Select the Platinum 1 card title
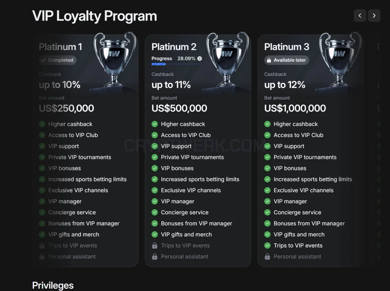The height and width of the screenshot is (291, 390). (60, 47)
